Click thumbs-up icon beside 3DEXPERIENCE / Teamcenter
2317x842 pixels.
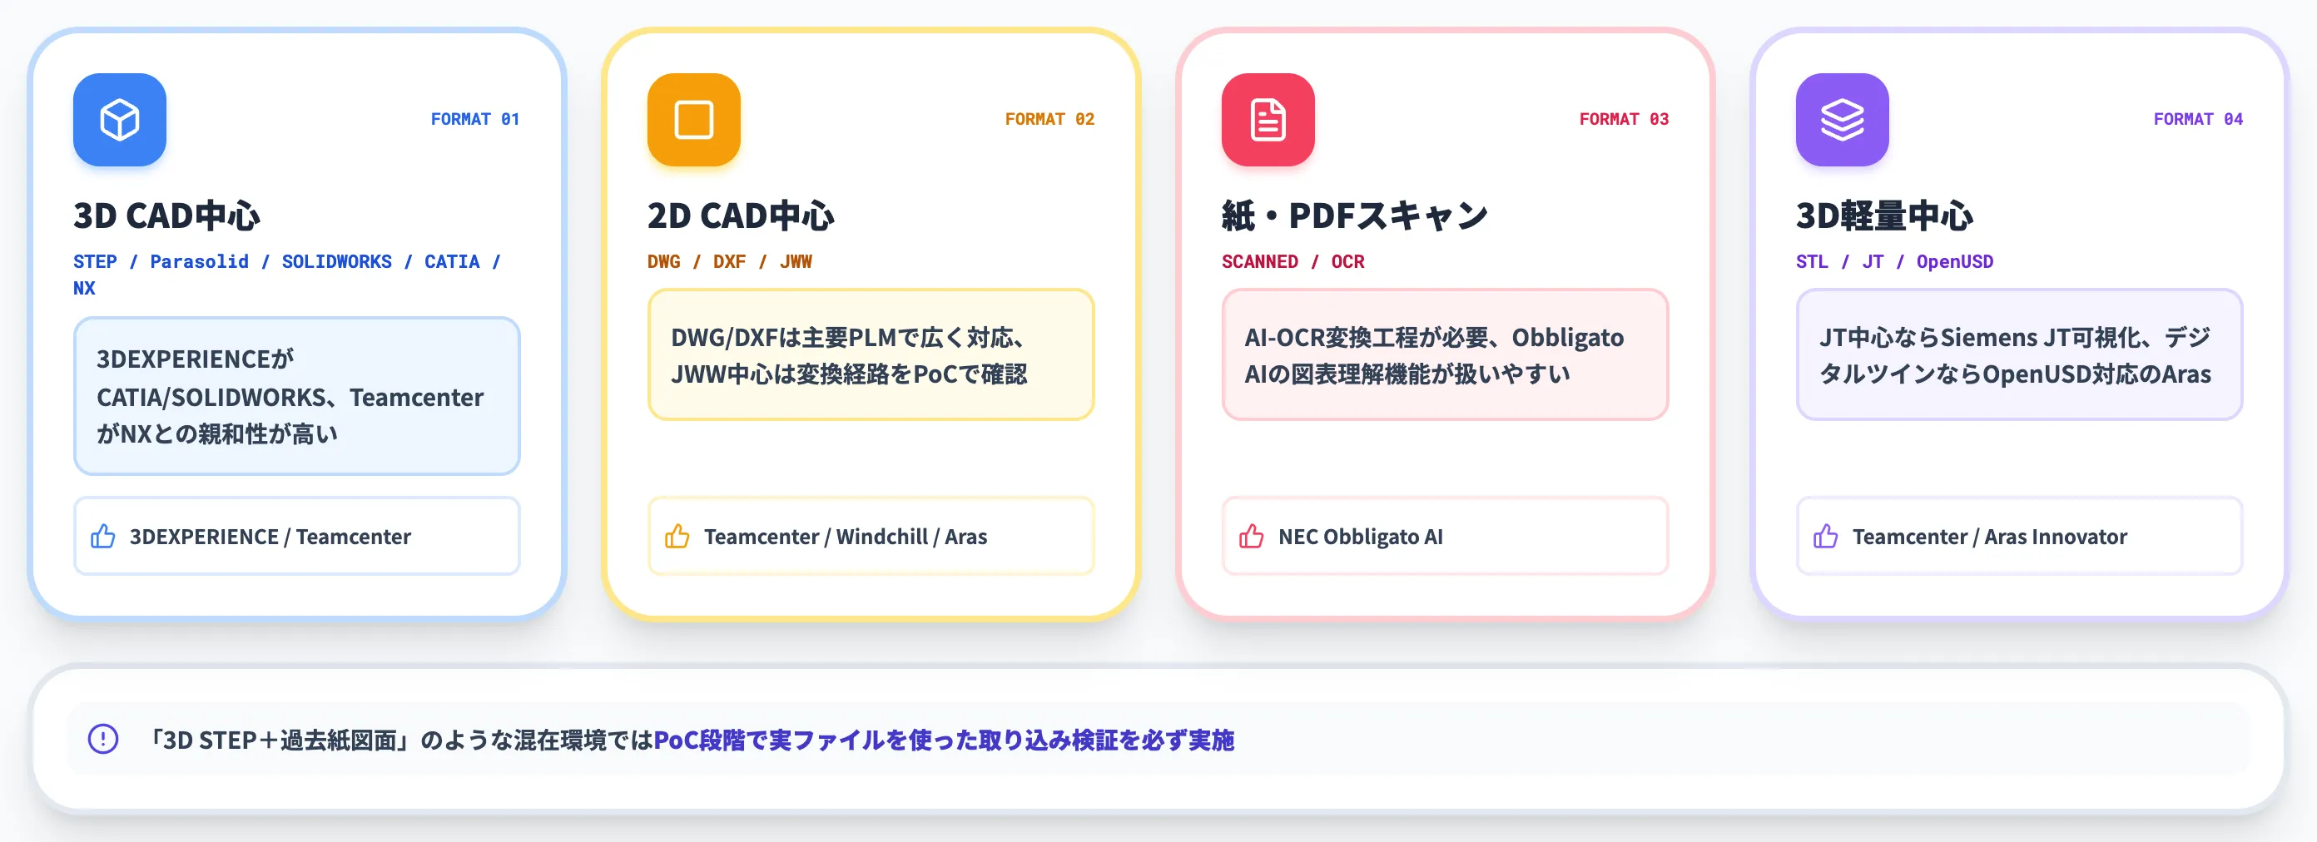(103, 537)
